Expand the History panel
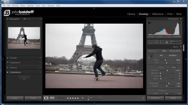The height and width of the screenshot is (105, 188). click(8, 67)
